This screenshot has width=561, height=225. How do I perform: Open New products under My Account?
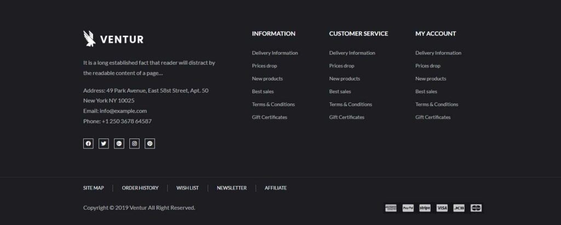click(x=431, y=79)
